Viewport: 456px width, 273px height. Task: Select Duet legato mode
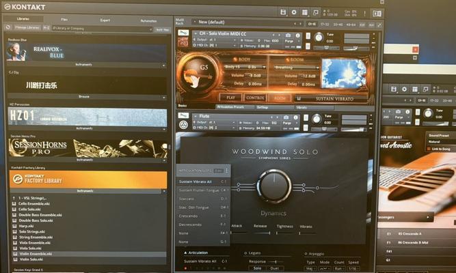[275, 268]
